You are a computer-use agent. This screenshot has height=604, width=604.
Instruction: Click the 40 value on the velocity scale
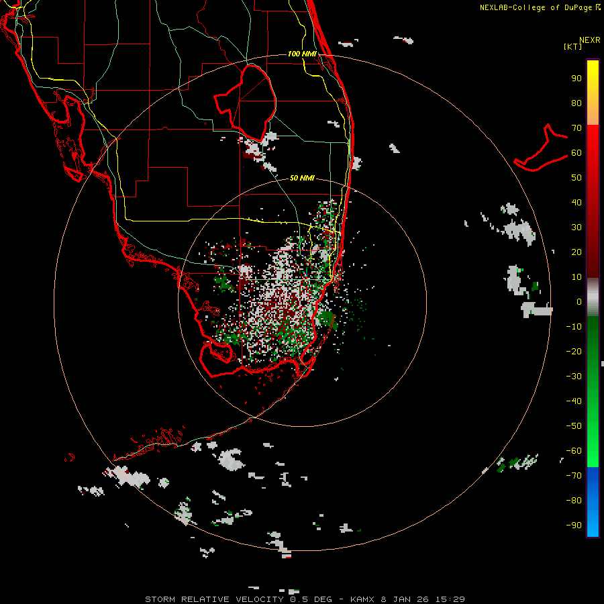pyautogui.click(x=576, y=202)
